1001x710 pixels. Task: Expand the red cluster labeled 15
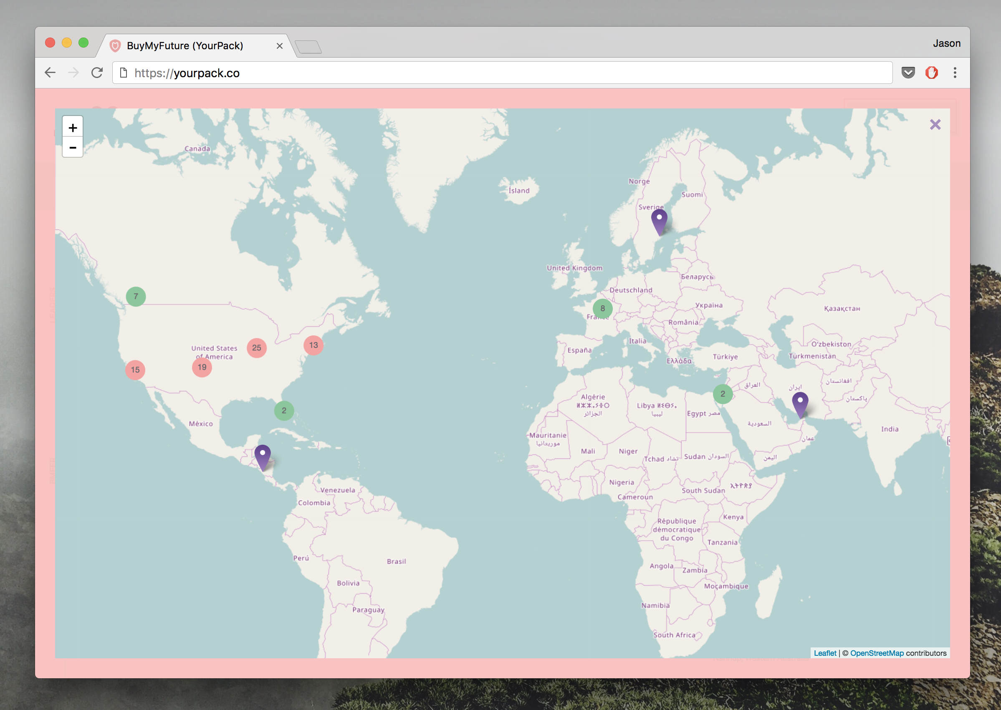click(x=135, y=370)
